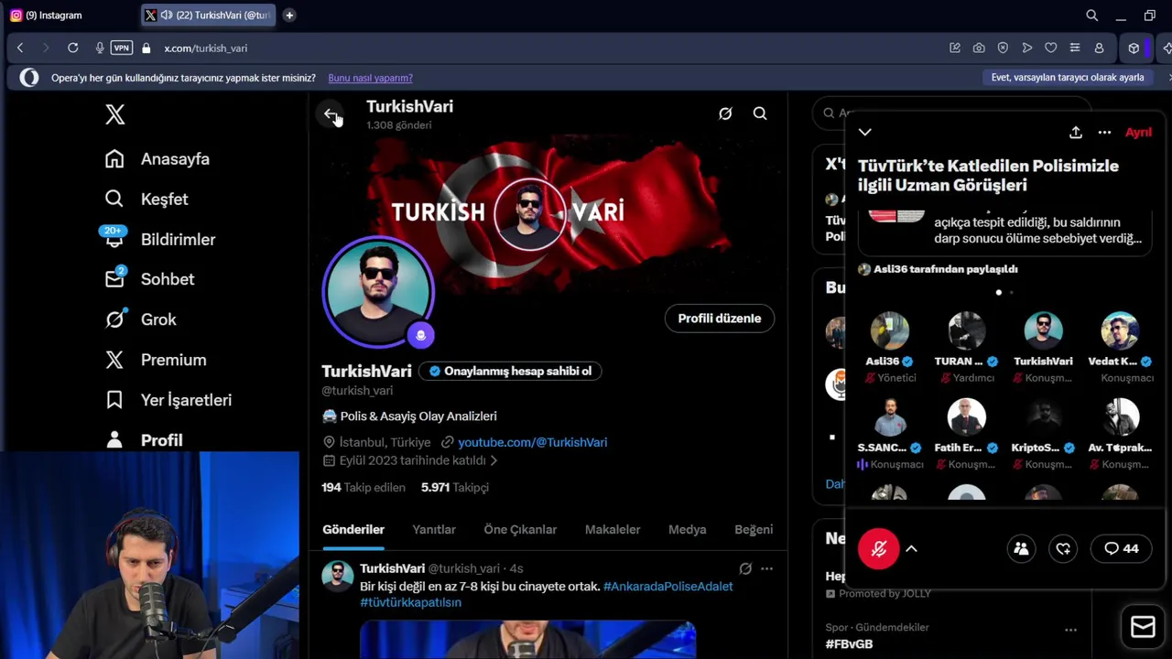1172x659 pixels.
Task: Click #FBvGB trending topic
Action: coord(849,644)
